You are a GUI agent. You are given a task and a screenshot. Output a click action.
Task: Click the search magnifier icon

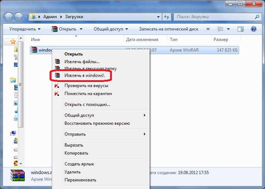[257, 17]
